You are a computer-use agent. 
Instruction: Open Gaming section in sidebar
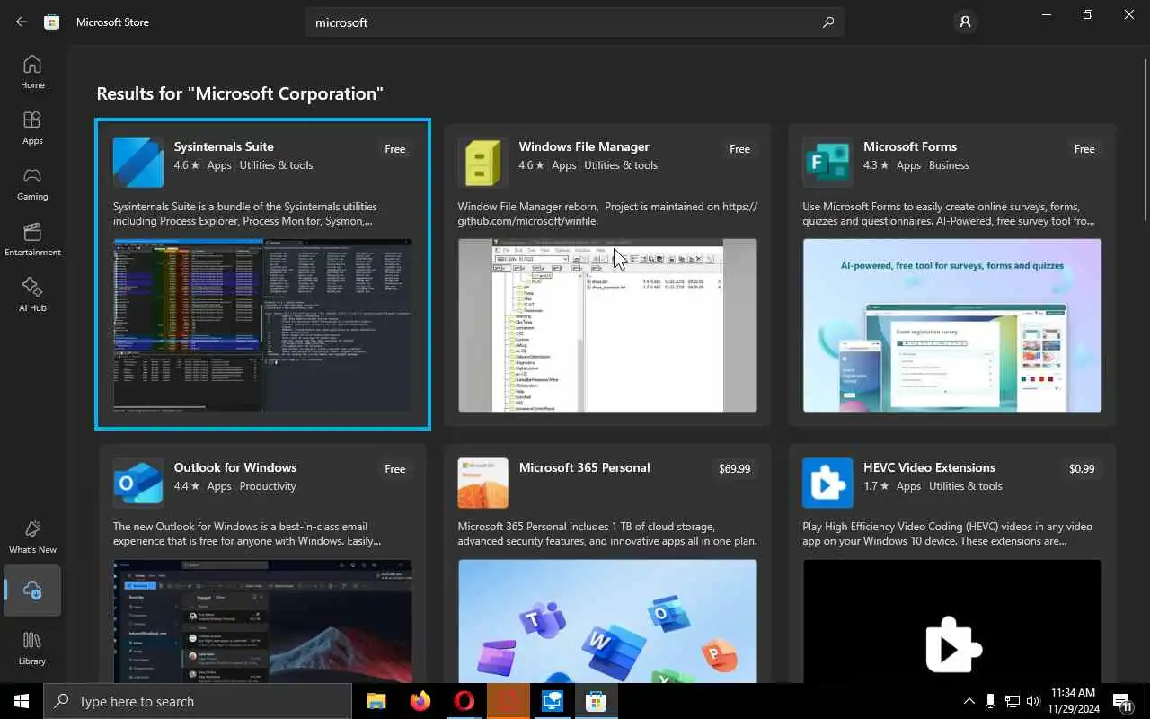(32, 183)
